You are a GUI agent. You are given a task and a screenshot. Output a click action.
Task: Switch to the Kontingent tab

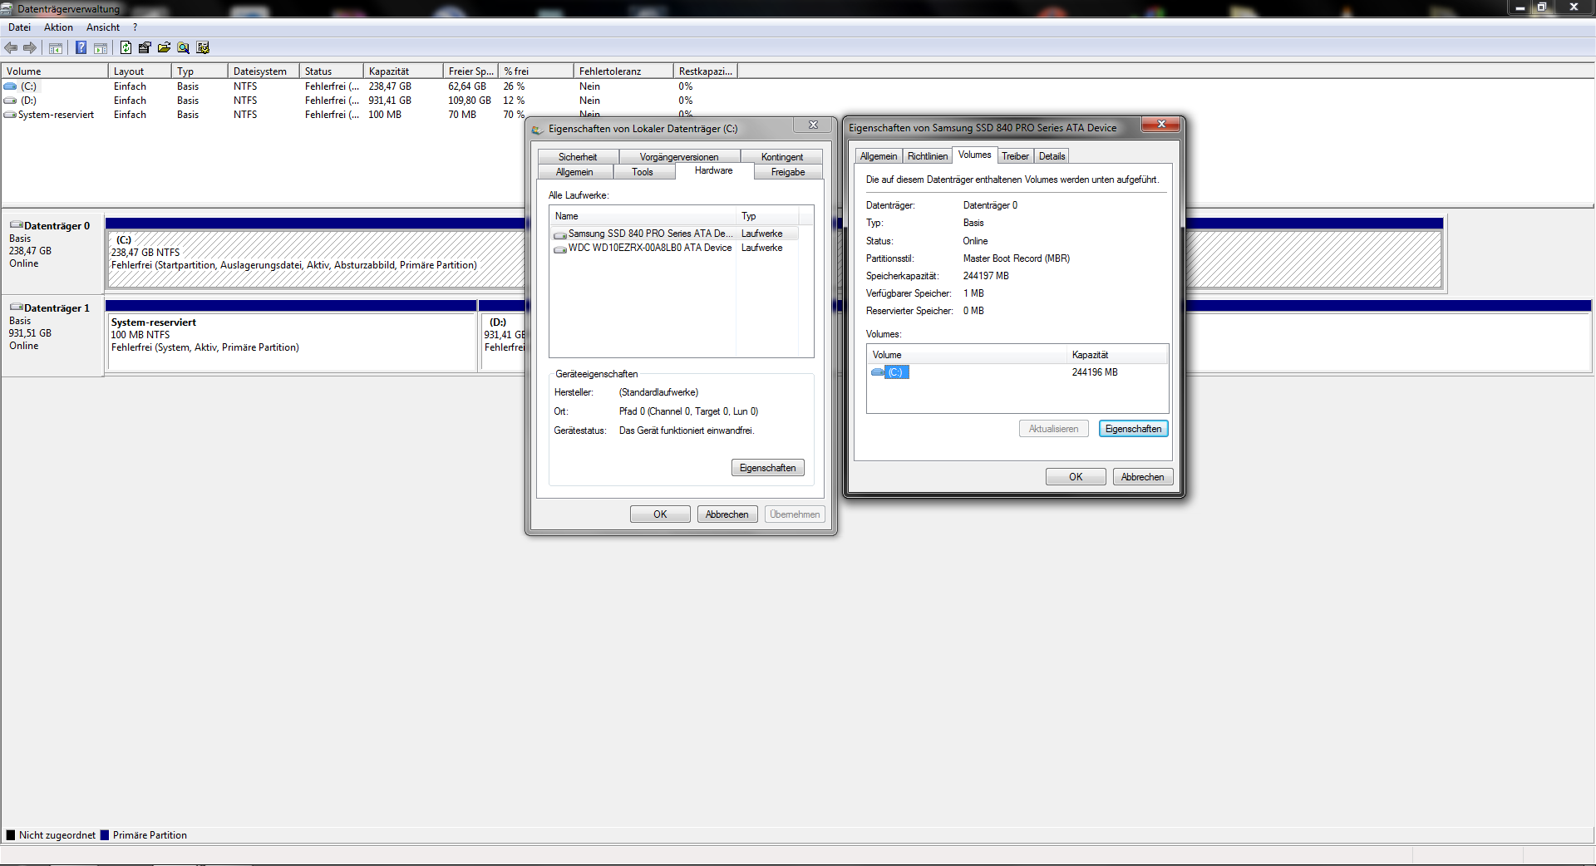[782, 157]
